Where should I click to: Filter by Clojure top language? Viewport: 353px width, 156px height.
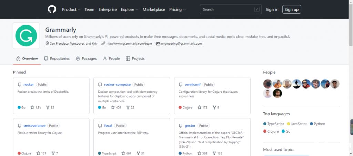(271, 131)
